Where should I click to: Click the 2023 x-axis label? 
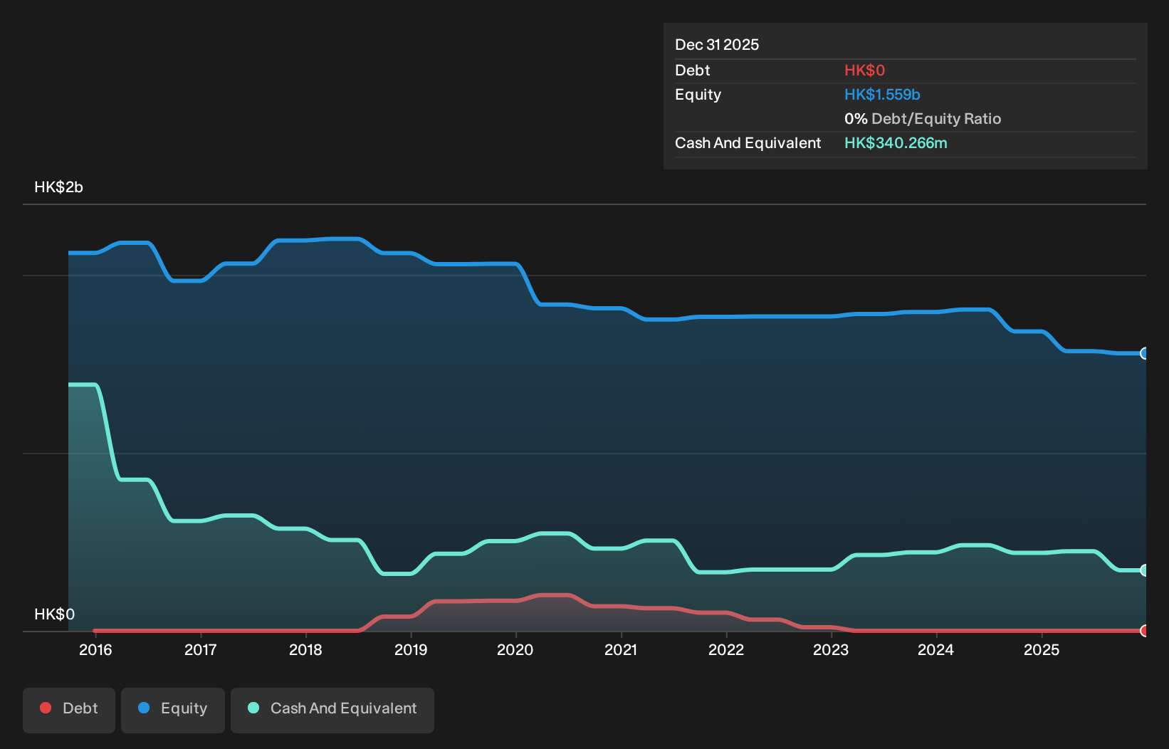pyautogui.click(x=831, y=650)
